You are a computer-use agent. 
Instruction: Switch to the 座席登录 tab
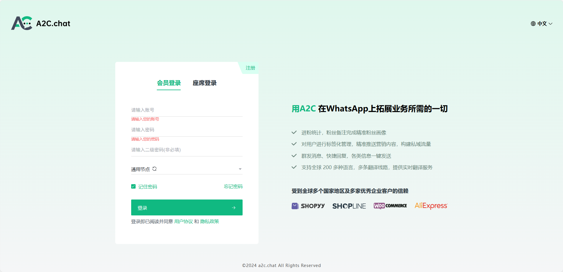tap(204, 83)
